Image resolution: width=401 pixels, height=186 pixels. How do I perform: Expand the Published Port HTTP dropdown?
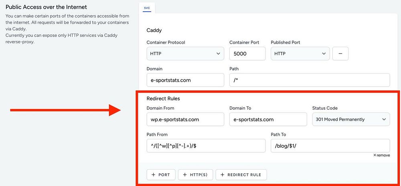point(300,53)
